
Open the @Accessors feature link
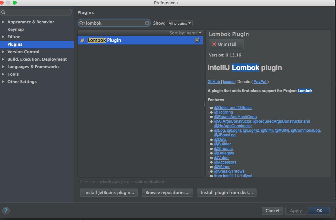225,162
